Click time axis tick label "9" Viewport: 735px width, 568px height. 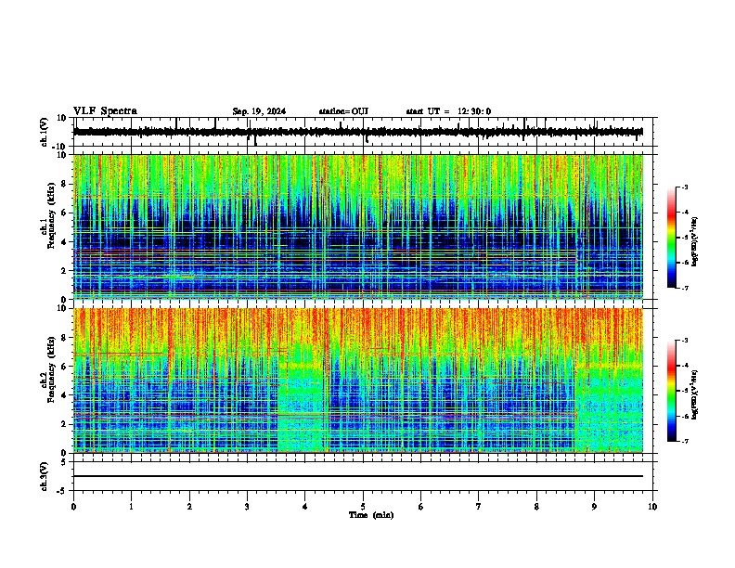click(x=594, y=506)
